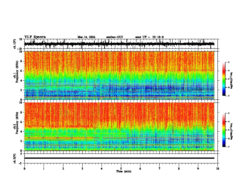
Task: Click time-axis tick label "5" at bottom
Action: pyautogui.click(x=121, y=169)
